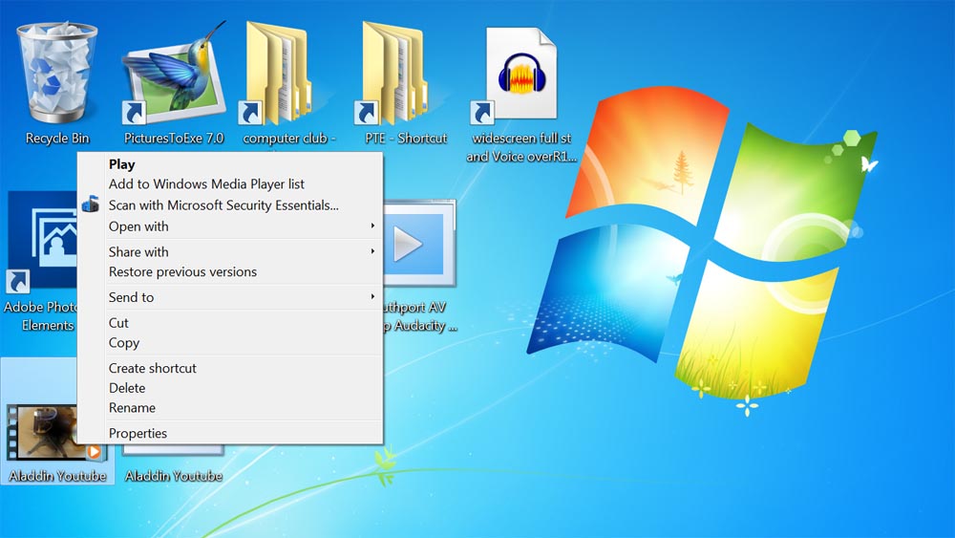Viewport: 955px width, 538px height.
Task: Select Restore previous versions
Action: (x=230, y=271)
